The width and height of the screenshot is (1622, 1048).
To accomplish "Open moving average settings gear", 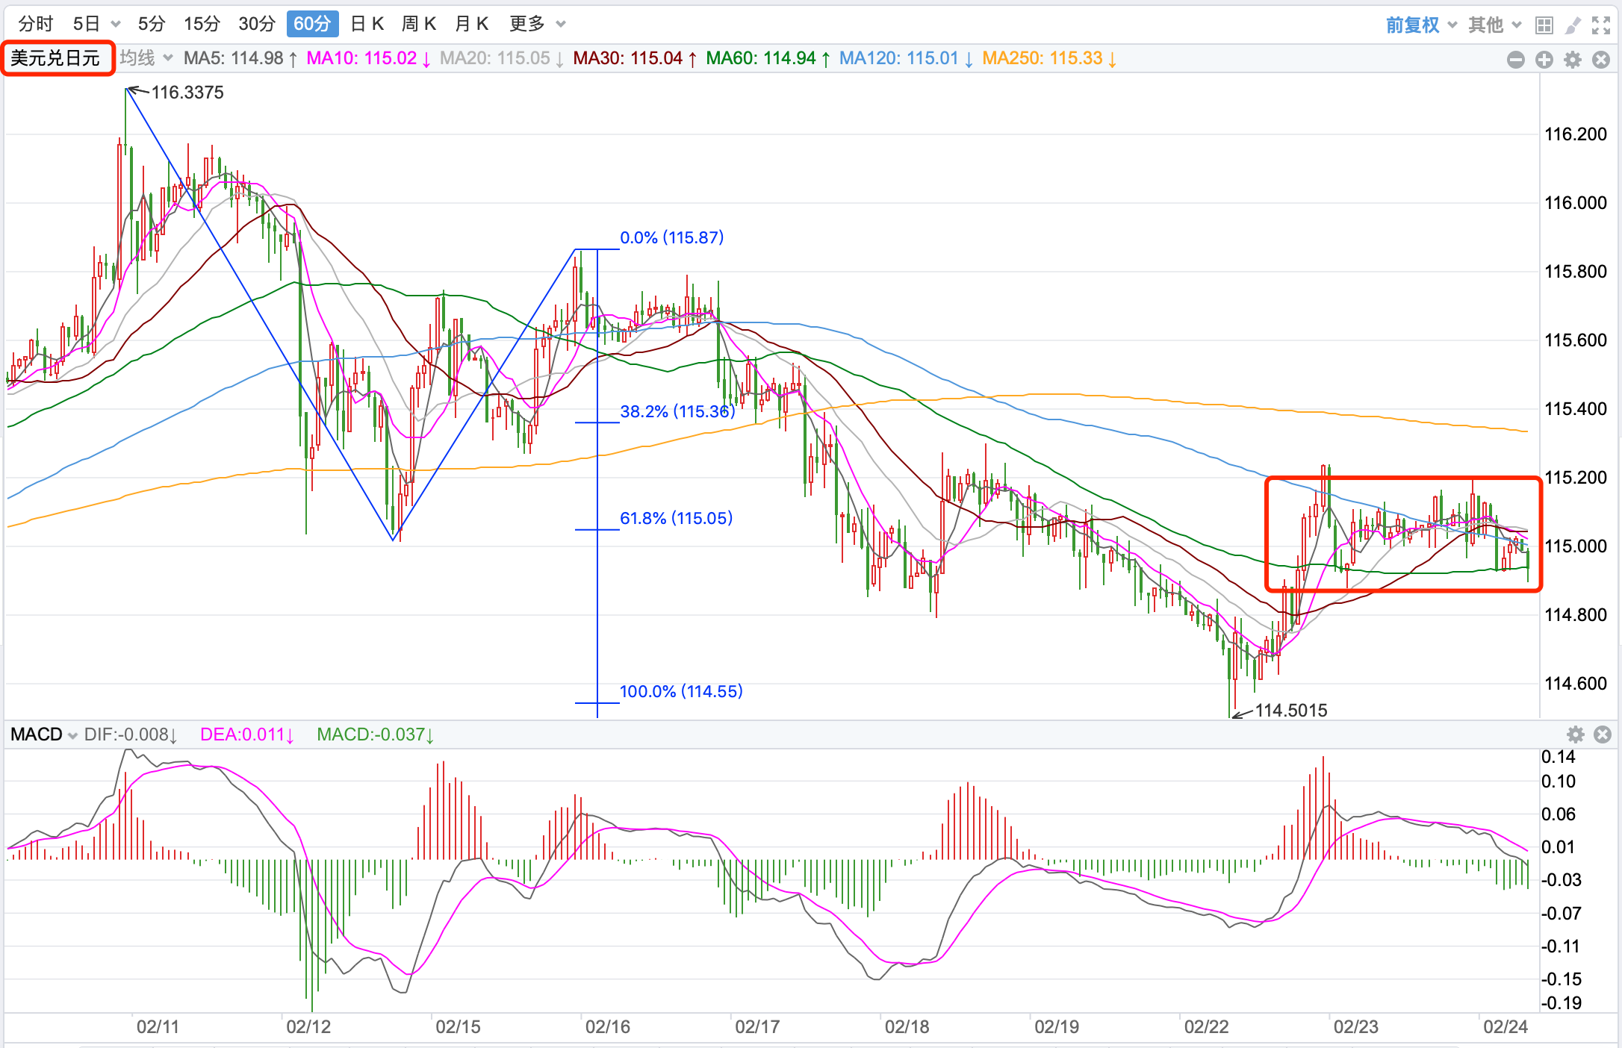I will (1573, 60).
